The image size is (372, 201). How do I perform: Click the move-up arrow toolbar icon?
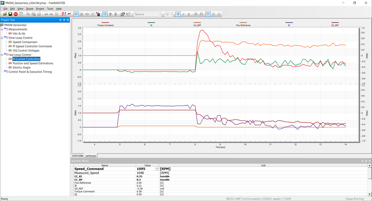pos(110,14)
